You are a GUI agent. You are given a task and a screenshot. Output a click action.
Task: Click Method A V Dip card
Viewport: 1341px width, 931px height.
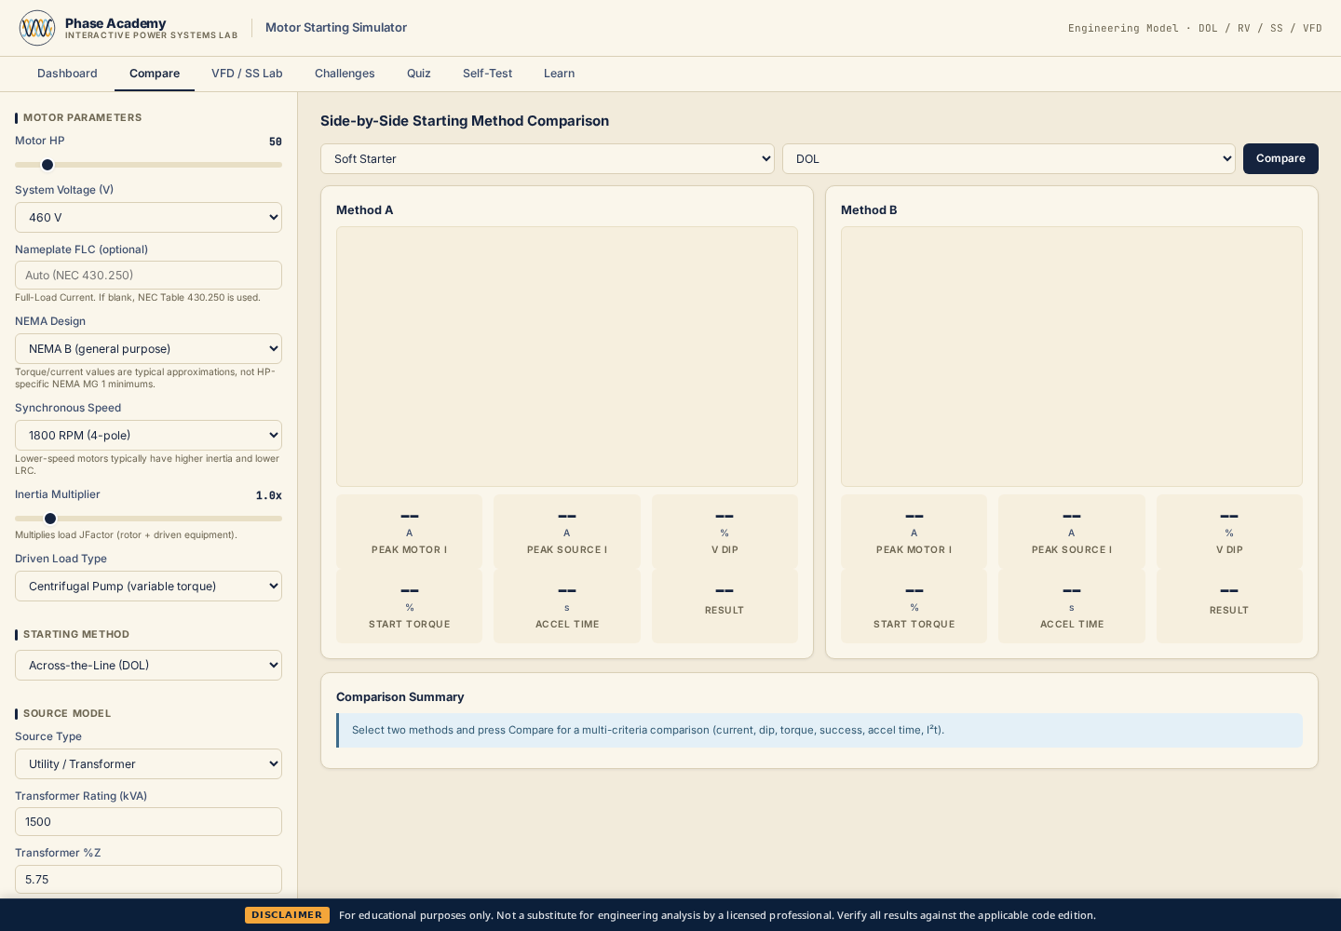coord(725,532)
